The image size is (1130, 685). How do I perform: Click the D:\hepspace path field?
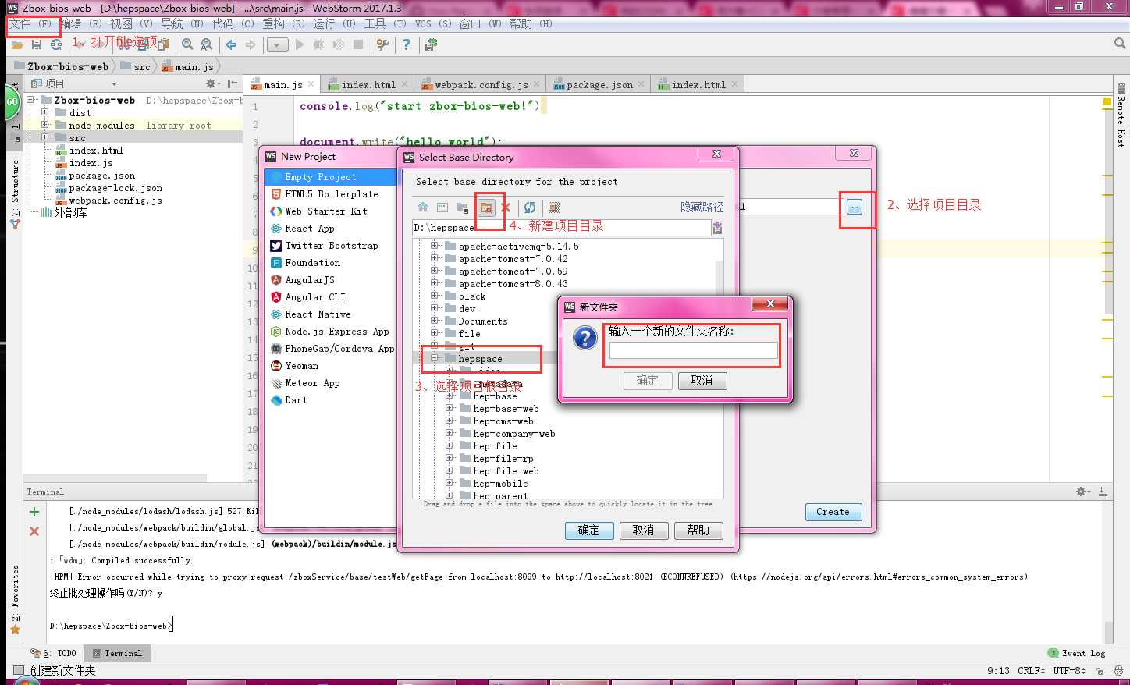(x=561, y=228)
